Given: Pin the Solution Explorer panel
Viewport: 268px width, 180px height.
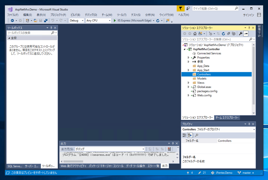Looking at the screenshot, I should coord(249,28).
